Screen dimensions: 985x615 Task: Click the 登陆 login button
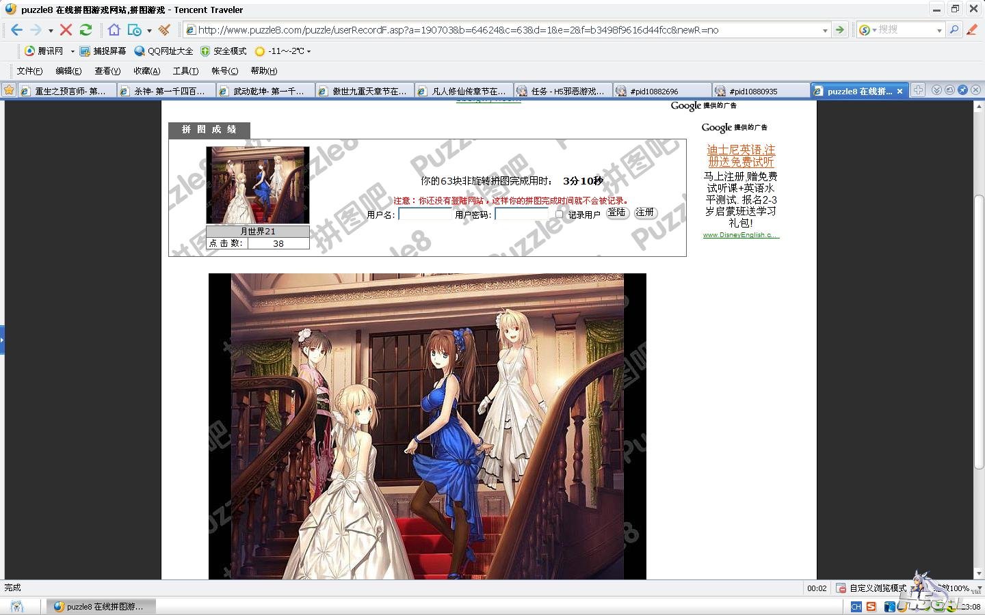(617, 213)
